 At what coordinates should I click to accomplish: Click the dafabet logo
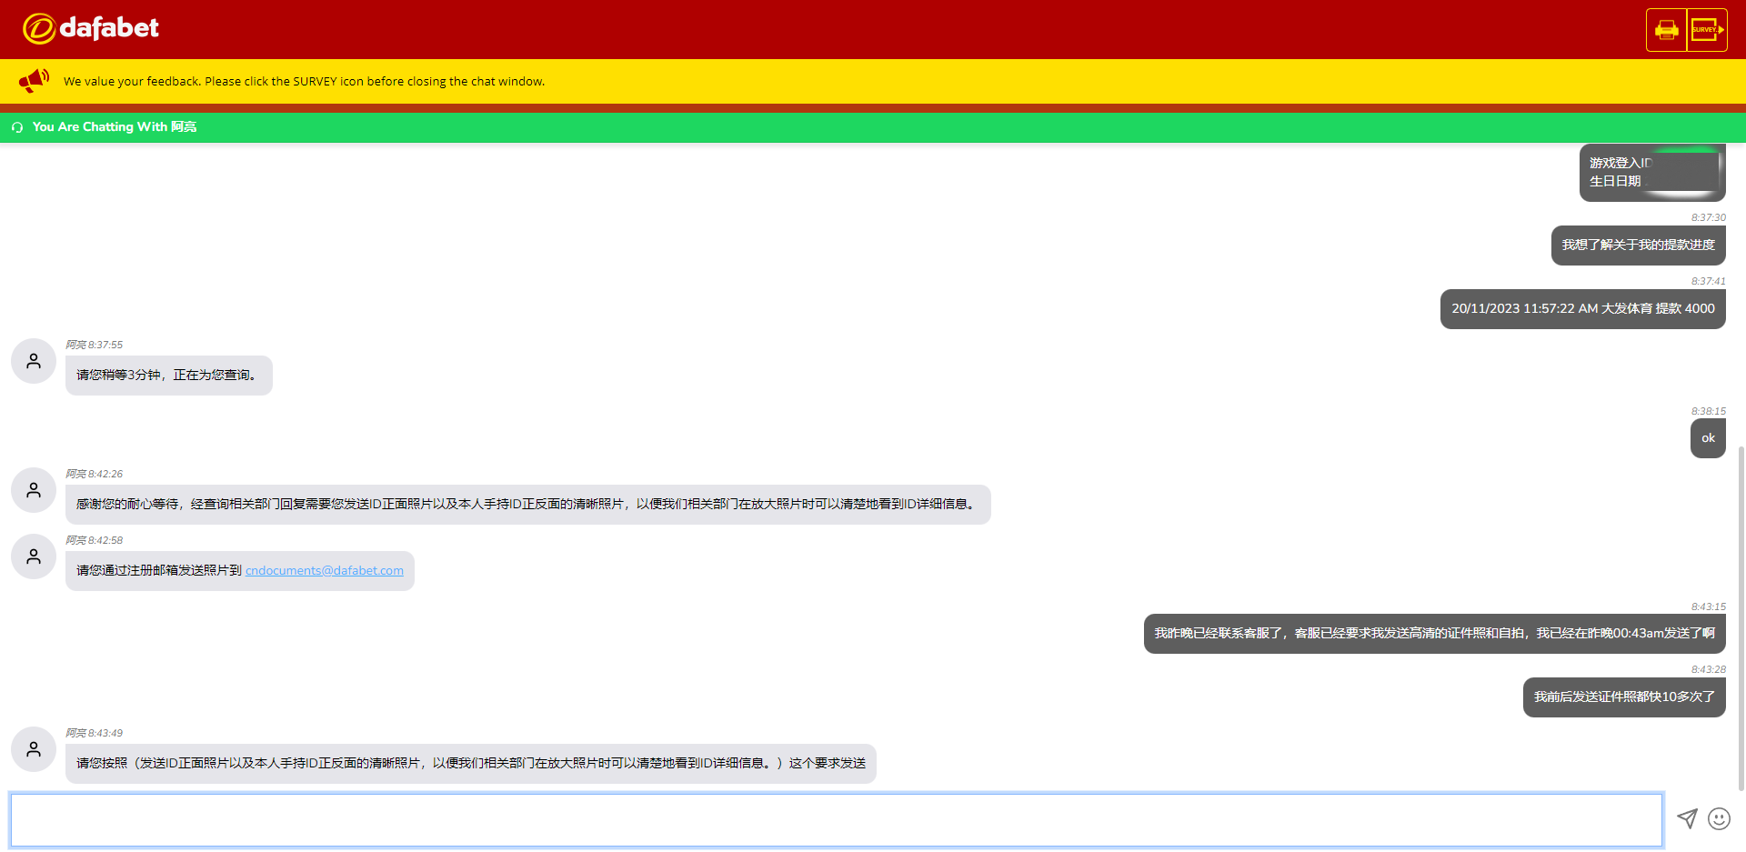click(x=91, y=29)
